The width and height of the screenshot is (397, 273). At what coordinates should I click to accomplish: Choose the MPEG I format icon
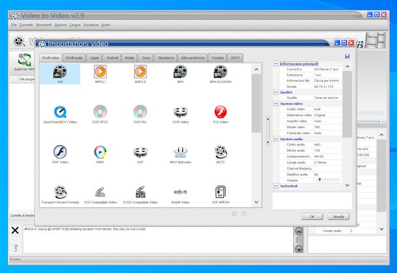tap(100, 74)
